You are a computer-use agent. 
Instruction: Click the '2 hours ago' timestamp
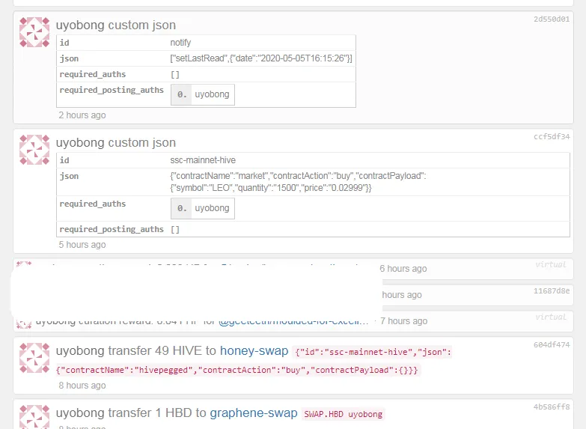coord(82,115)
